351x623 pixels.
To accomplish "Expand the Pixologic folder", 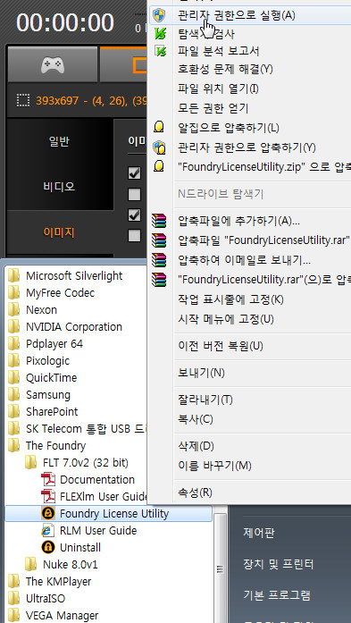I will pyautogui.click(x=47, y=361).
